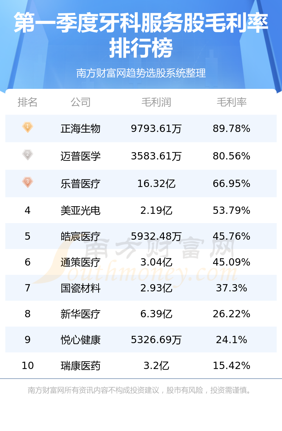Click company name 瑞康医药
The image size is (282, 431).
tap(81, 366)
